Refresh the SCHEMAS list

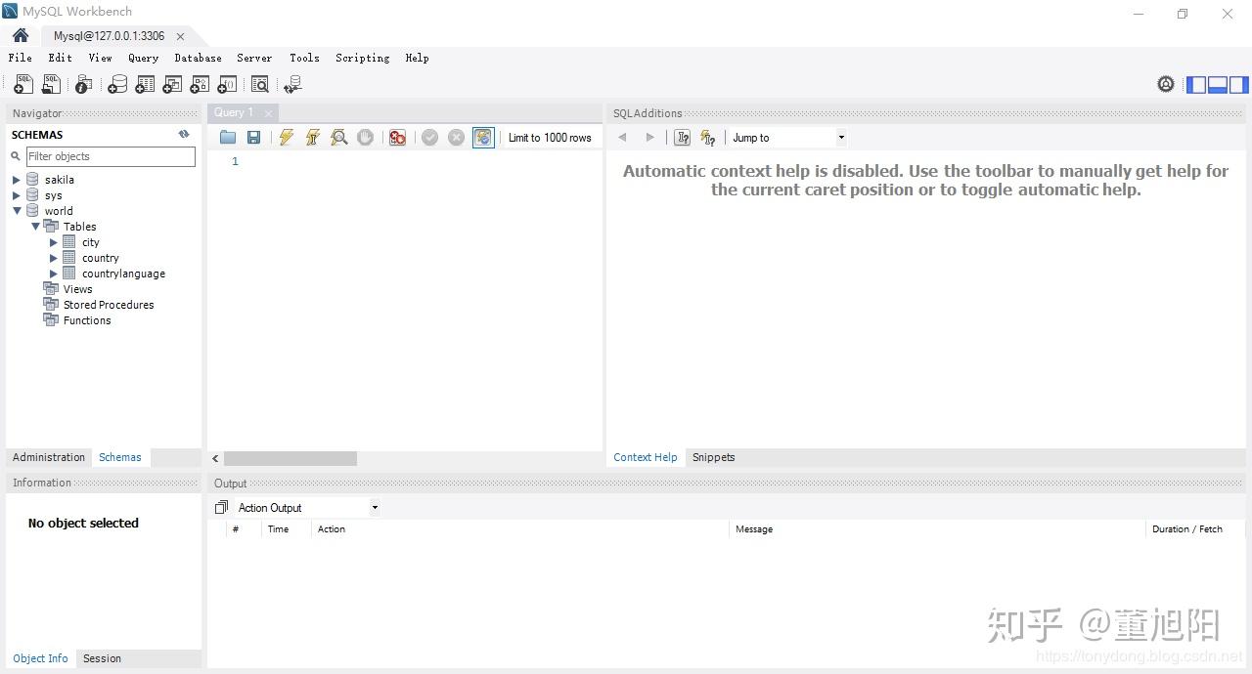tap(184, 135)
